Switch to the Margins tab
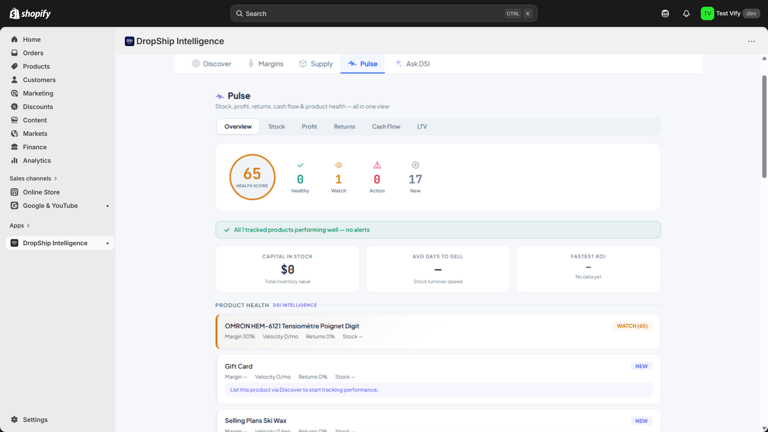768x432 pixels. tap(265, 64)
